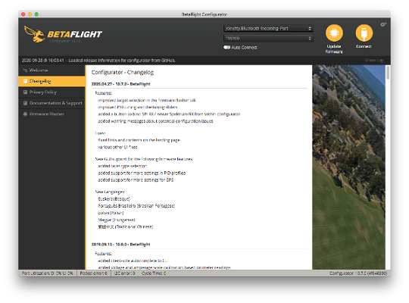Click the Show Log link
The height and width of the screenshot is (303, 409).
[x=374, y=61]
